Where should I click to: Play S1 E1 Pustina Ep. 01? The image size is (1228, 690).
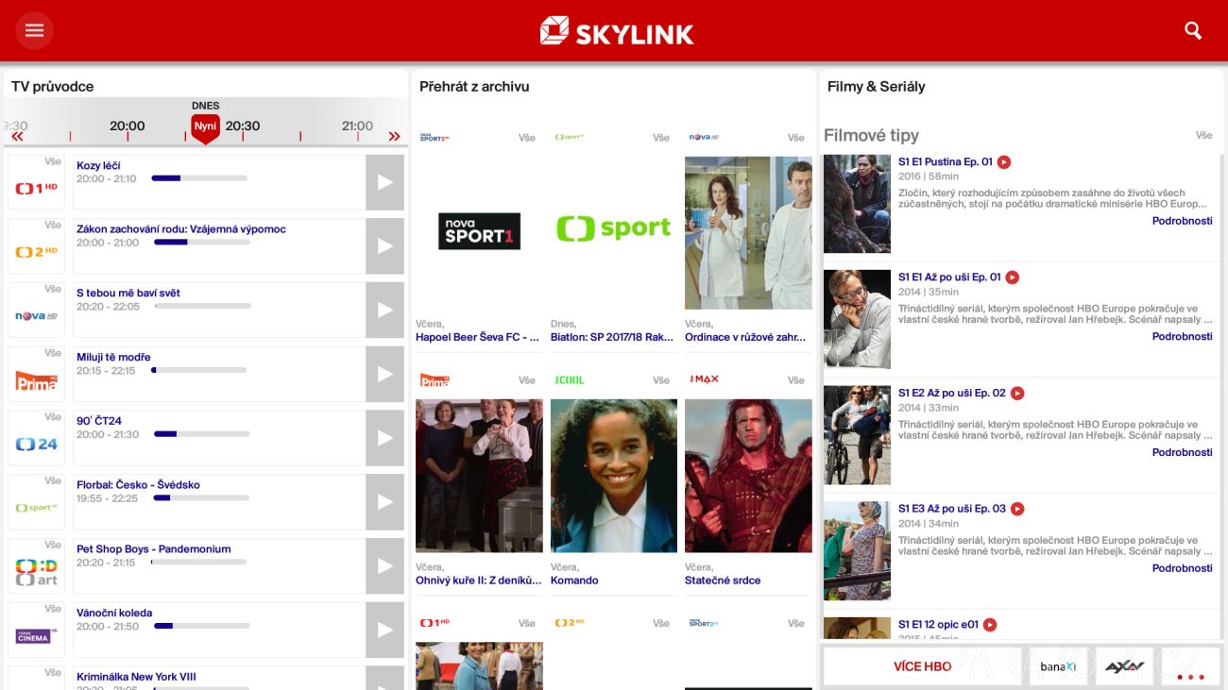click(1004, 162)
